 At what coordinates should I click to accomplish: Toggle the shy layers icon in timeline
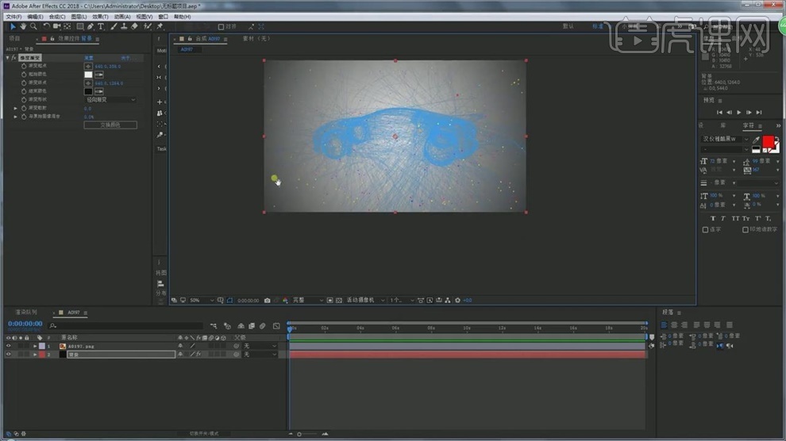pyautogui.click(x=241, y=326)
